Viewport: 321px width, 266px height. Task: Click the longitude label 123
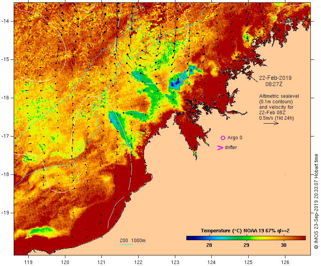[175, 262]
